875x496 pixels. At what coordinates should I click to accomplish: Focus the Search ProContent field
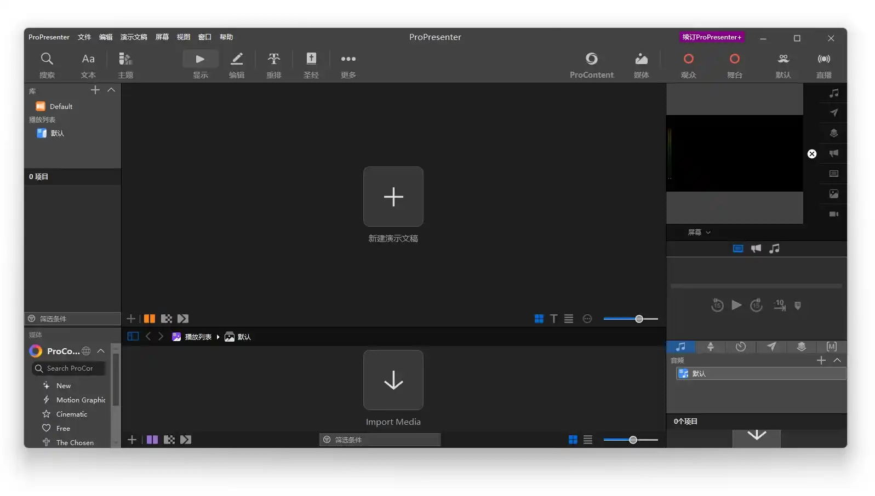[x=68, y=368]
